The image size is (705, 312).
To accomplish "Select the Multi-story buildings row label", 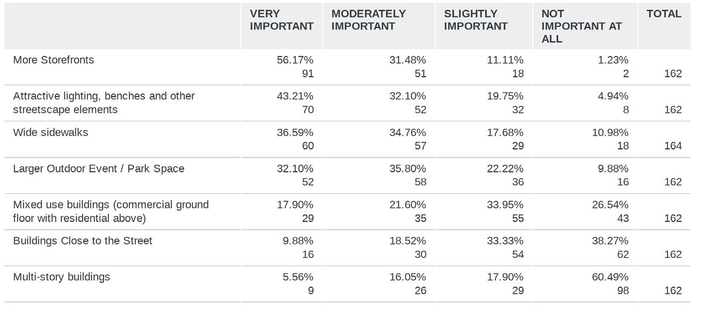I will (62, 277).
